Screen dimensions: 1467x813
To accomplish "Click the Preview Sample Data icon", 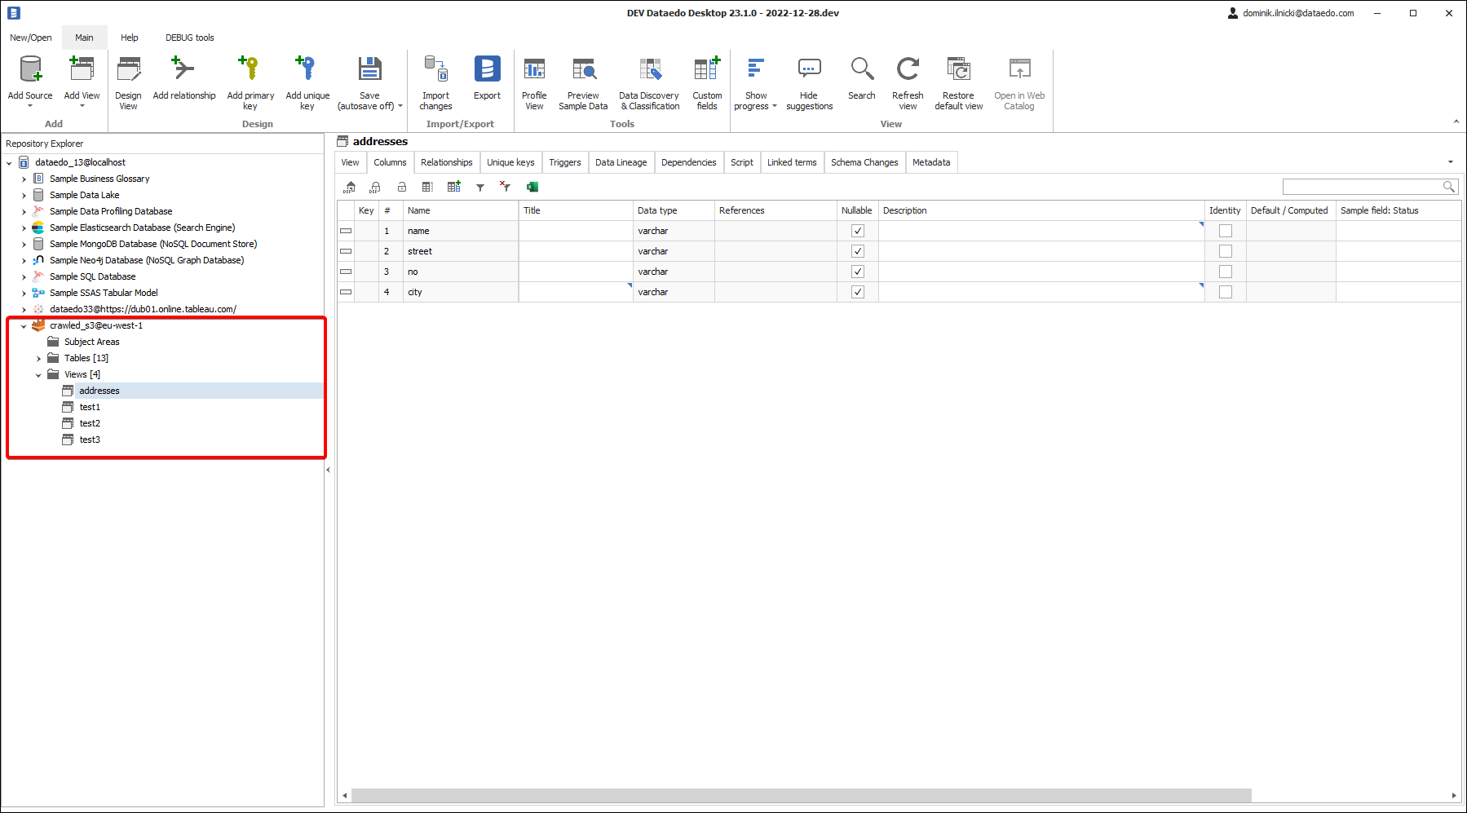I will click(x=583, y=70).
